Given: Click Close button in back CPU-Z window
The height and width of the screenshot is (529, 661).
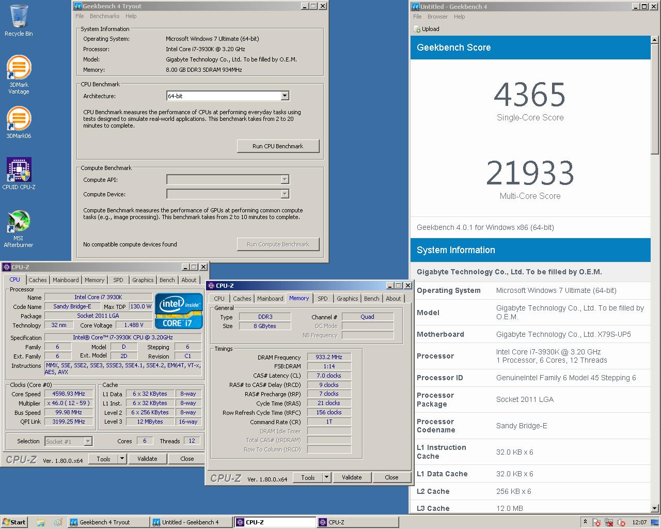Looking at the screenshot, I should click(187, 459).
